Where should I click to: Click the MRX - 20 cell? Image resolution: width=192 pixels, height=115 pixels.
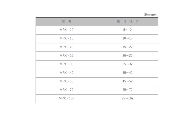[66, 47]
